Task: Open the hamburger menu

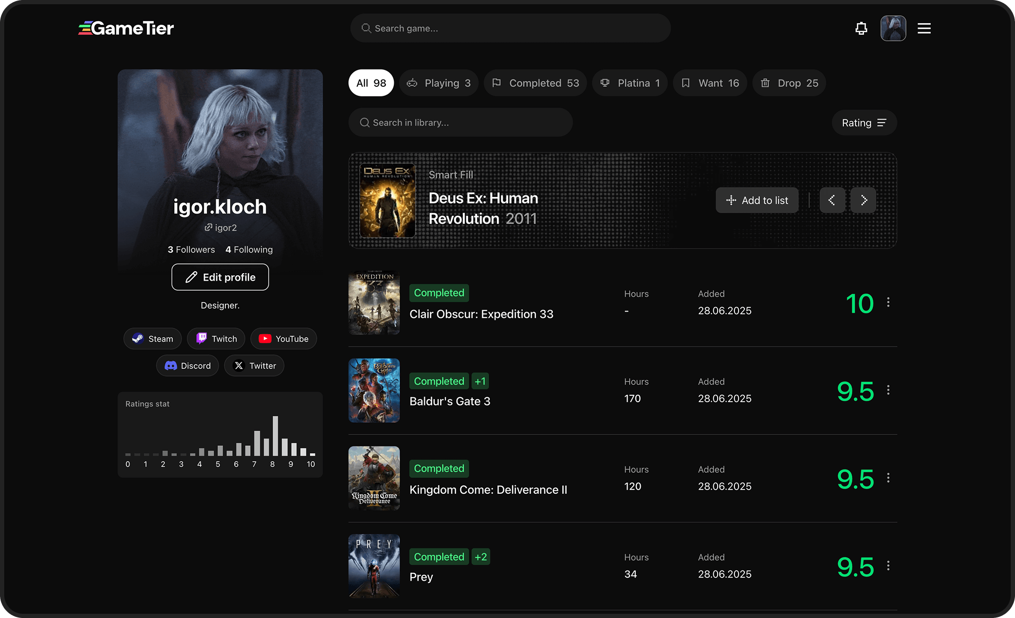Action: [x=924, y=28]
